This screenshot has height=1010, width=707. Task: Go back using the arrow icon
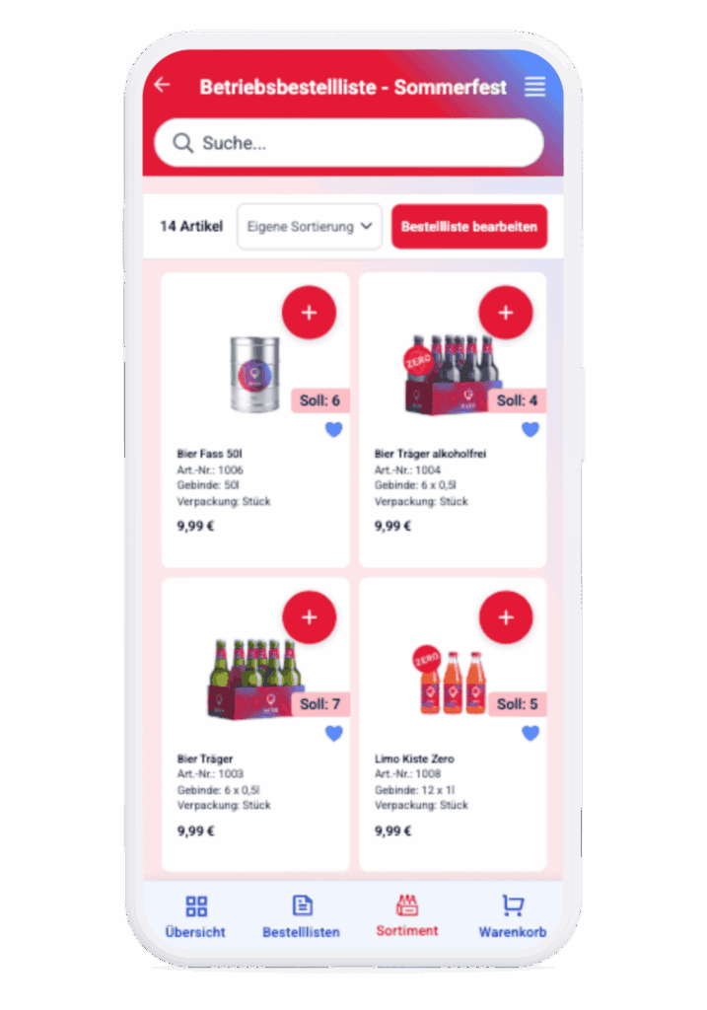pos(163,85)
